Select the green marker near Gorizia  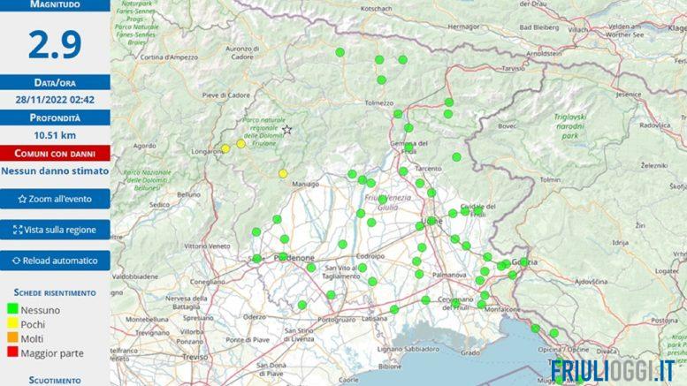[x=523, y=262]
